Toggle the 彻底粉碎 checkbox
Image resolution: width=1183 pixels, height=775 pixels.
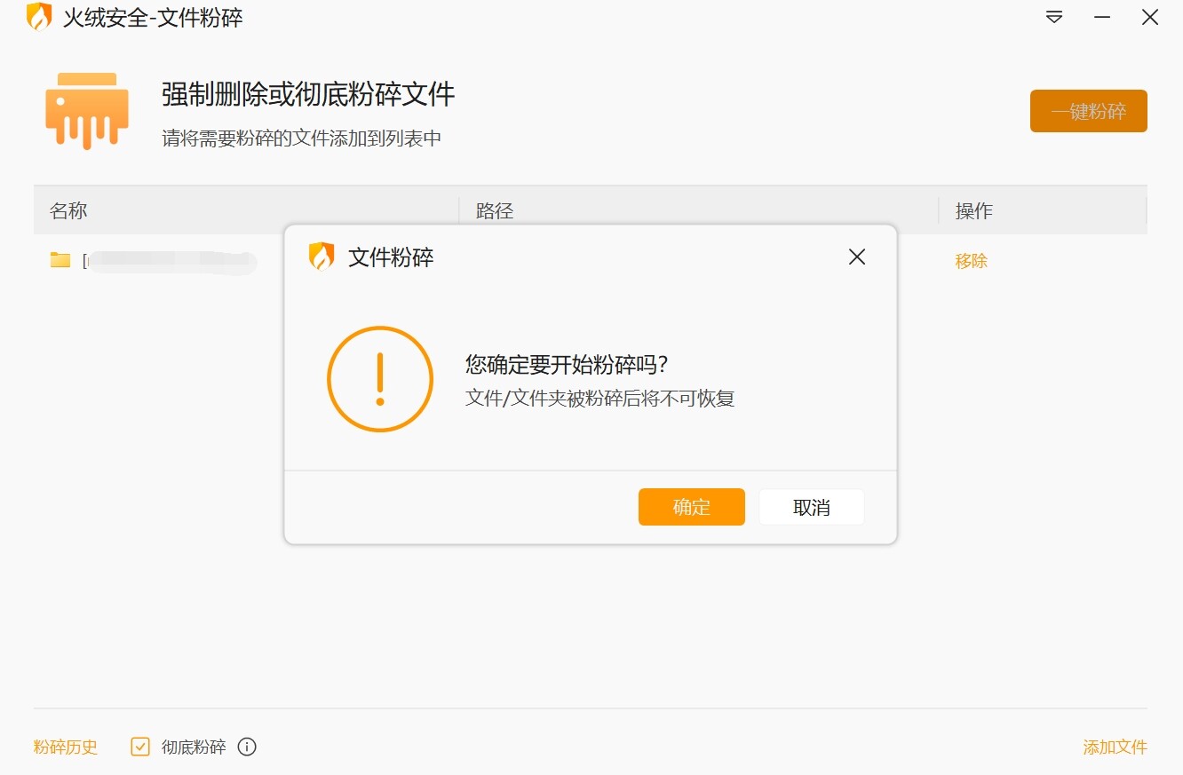[140, 747]
